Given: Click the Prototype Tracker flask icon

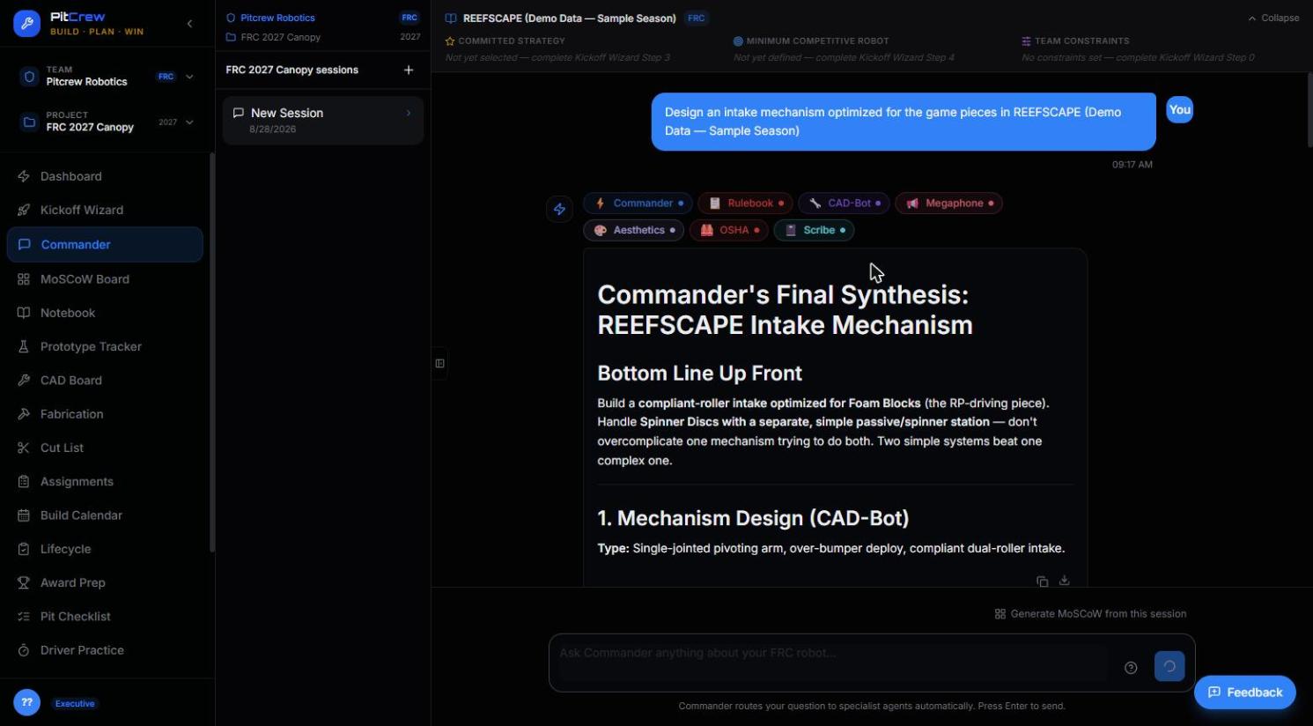Looking at the screenshot, I should tap(24, 346).
